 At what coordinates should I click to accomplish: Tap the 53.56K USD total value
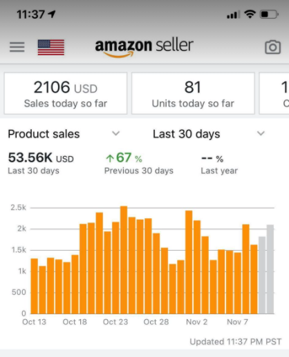41,158
